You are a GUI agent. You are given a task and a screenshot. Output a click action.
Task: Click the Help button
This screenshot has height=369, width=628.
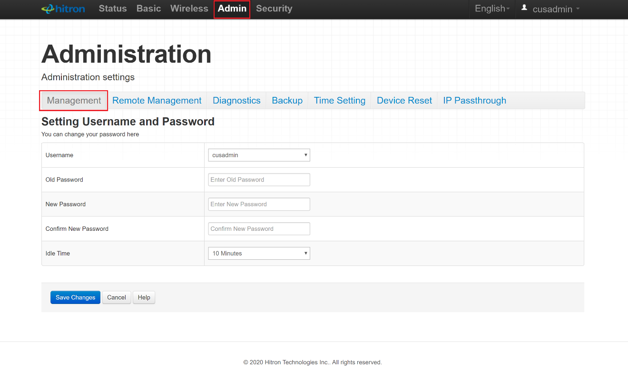pyautogui.click(x=144, y=297)
